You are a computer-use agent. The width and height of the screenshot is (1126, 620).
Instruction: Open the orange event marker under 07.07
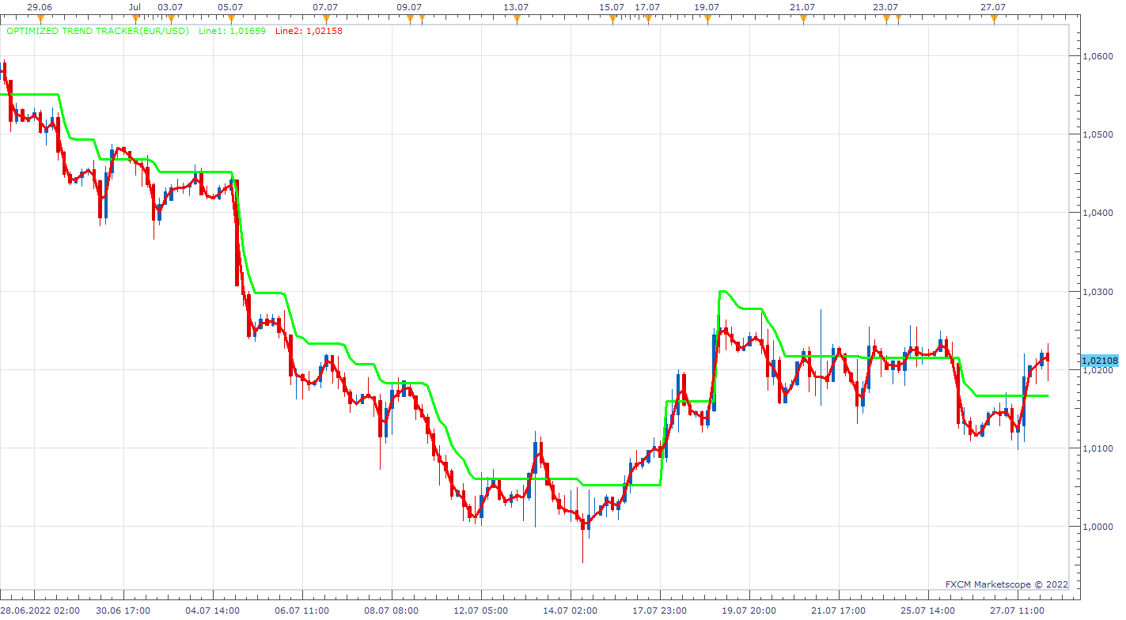click(326, 20)
